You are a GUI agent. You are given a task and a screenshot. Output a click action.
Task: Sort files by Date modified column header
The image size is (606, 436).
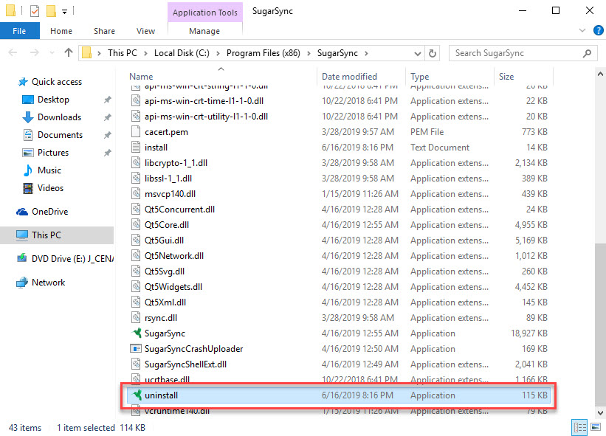tap(349, 77)
